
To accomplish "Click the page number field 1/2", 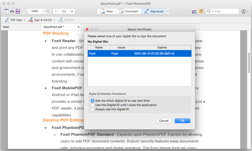I will 64,11.
